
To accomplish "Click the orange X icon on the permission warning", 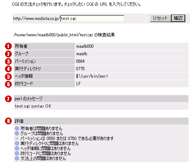I will coord(17,139).
